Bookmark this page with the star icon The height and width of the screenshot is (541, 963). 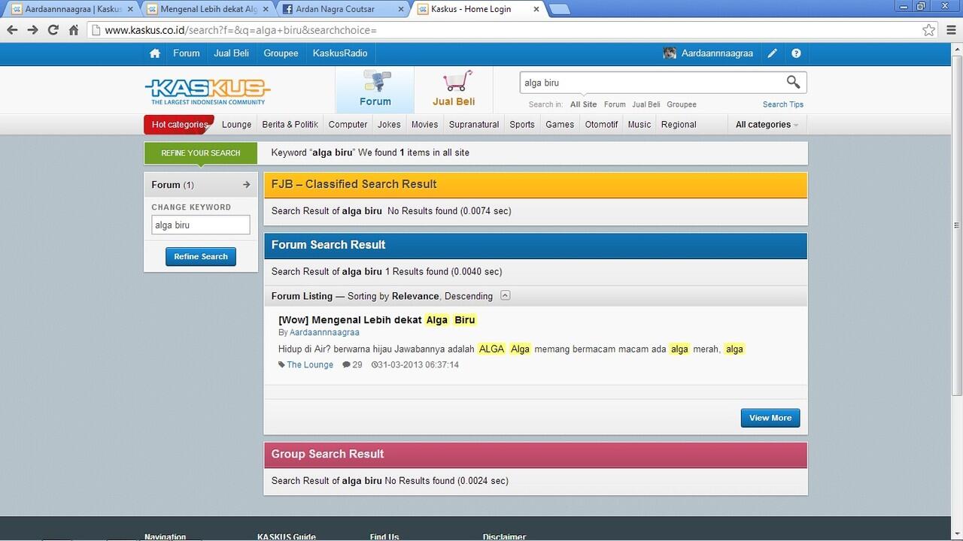coord(929,30)
